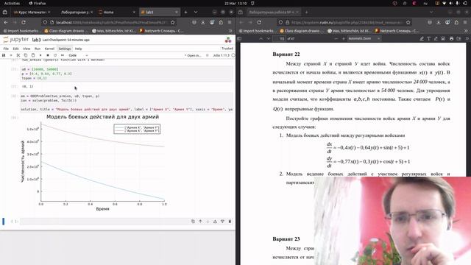Reload the lab3 page in left Firefox window
The image size is (471, 265).
[24, 22]
